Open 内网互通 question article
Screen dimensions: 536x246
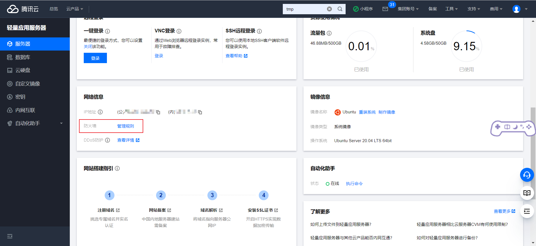pyautogui.click(x=351, y=238)
